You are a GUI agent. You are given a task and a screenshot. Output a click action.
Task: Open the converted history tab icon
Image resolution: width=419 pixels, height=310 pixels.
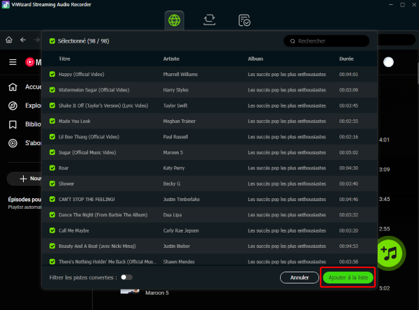pos(244,20)
